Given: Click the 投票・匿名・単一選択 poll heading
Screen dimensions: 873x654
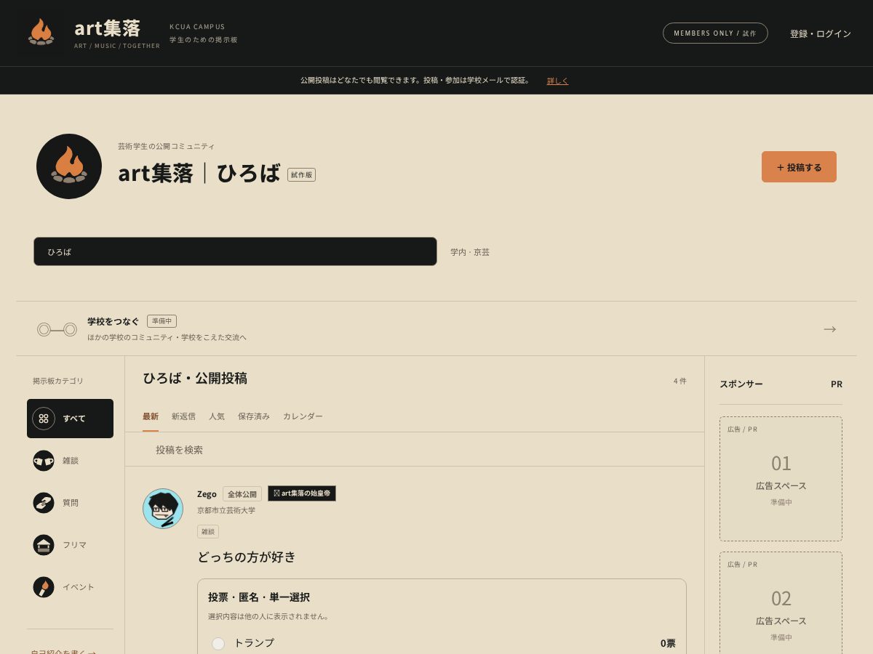Looking at the screenshot, I should (259, 597).
